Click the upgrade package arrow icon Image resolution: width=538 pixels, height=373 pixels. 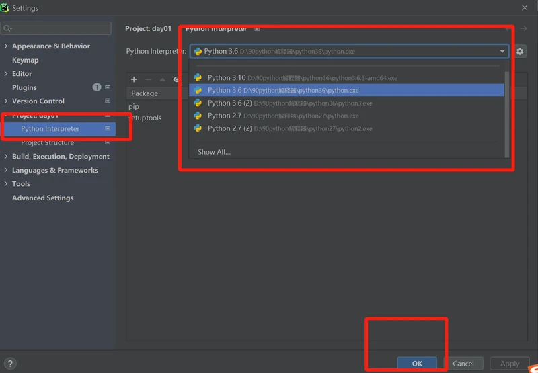[x=162, y=79]
